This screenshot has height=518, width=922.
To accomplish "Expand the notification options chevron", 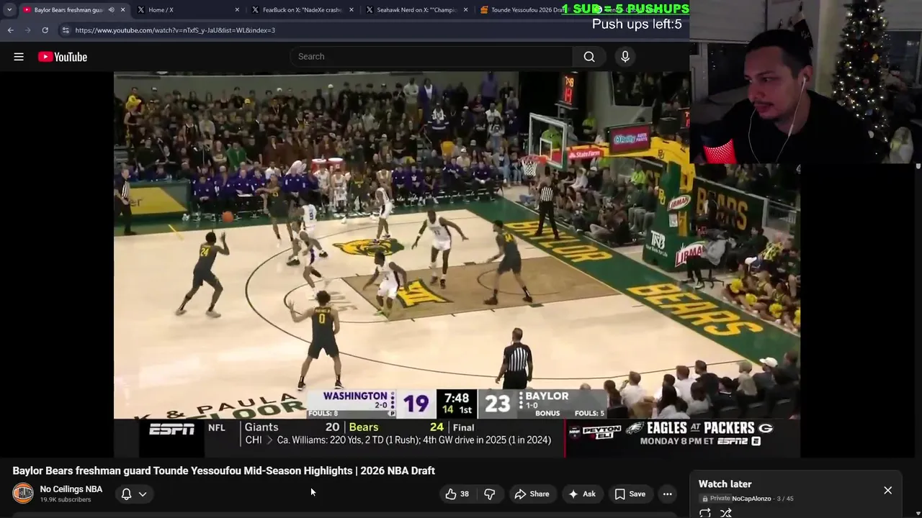I will click(143, 494).
